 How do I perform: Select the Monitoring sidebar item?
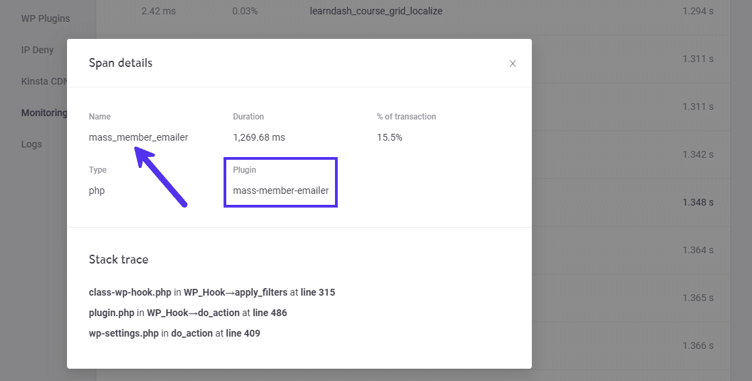pos(44,113)
